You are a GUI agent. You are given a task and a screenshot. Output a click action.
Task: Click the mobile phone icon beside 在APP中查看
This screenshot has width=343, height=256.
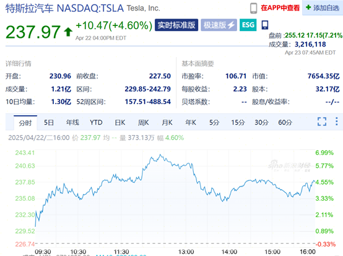(x=253, y=8)
